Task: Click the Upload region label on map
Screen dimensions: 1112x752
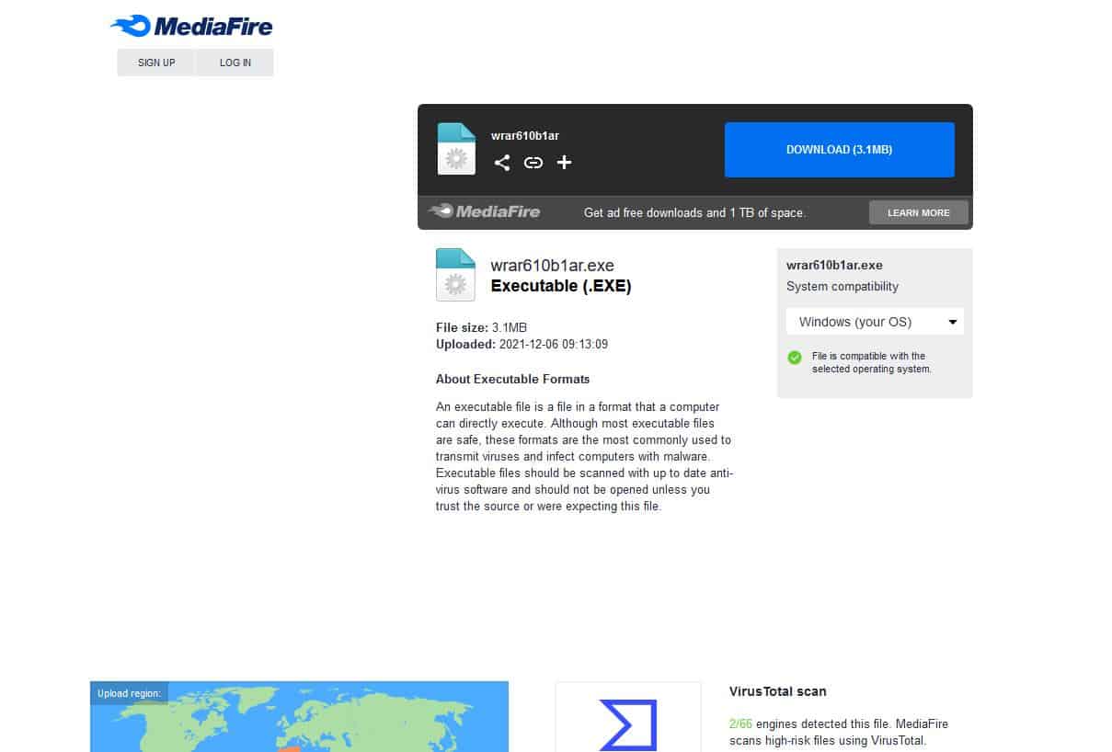Action: pyautogui.click(x=130, y=693)
